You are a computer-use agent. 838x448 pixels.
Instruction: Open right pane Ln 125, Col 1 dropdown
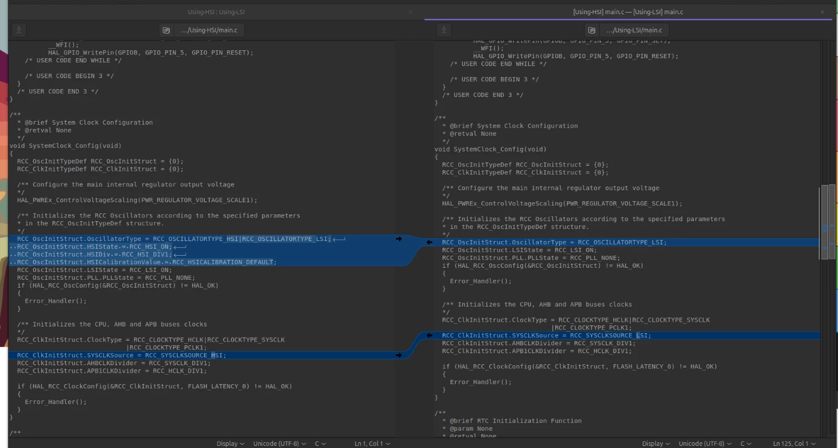(x=794, y=443)
